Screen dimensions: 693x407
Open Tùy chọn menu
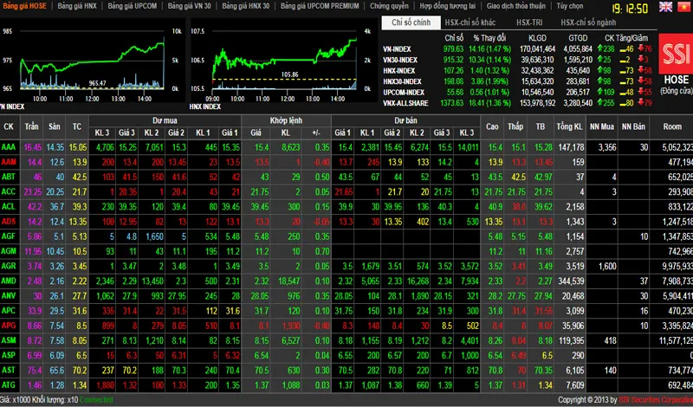click(x=570, y=6)
